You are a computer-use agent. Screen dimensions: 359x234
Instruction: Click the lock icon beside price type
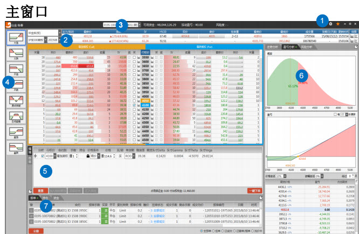88,156
